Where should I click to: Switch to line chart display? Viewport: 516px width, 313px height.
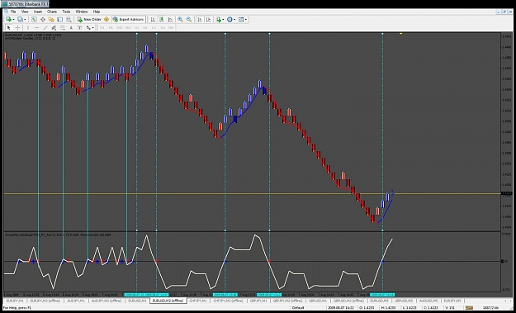point(170,20)
